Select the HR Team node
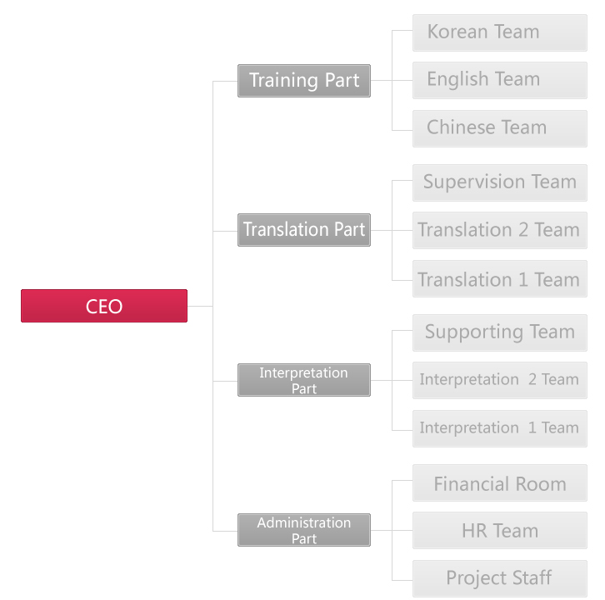605x600 pixels. 500,531
